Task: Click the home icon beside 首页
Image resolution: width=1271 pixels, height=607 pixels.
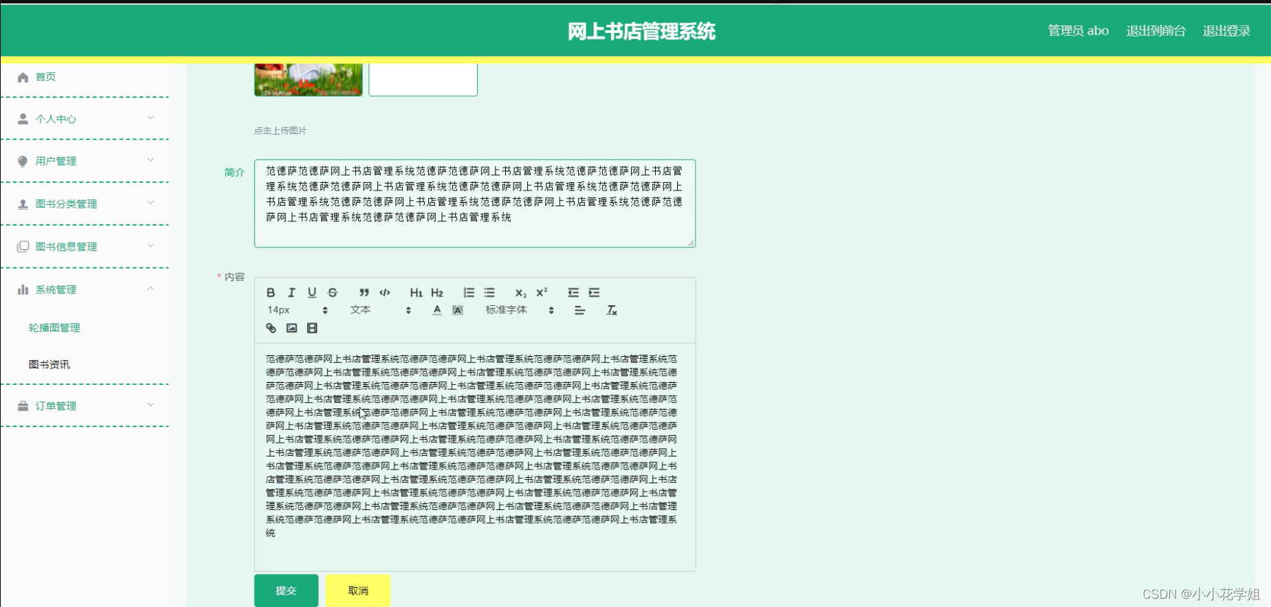Action: (23, 77)
